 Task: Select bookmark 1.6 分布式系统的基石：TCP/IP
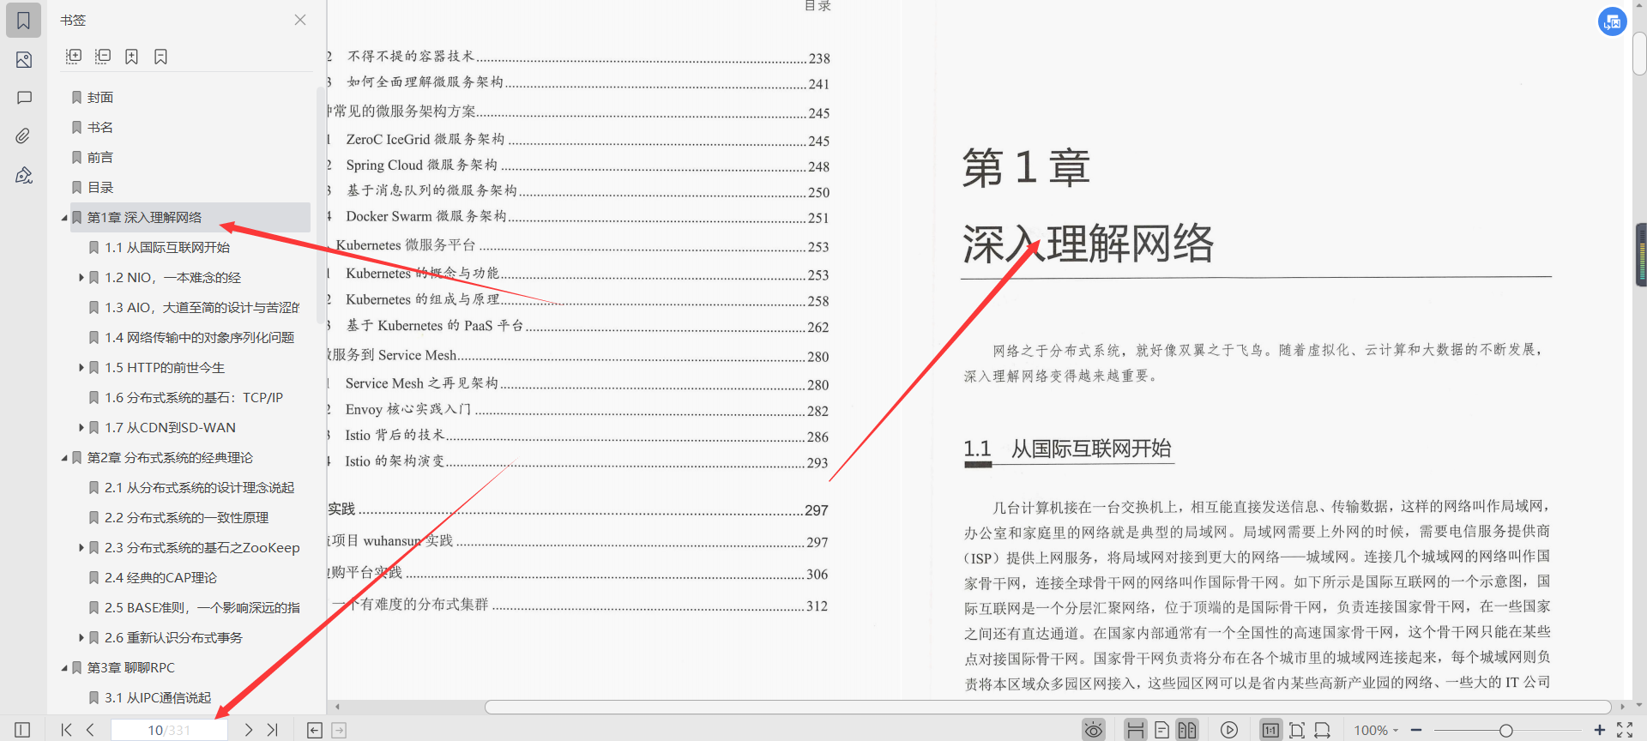(x=193, y=398)
